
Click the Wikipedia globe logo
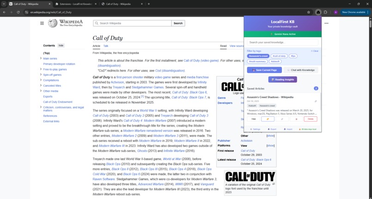(x=53, y=23)
